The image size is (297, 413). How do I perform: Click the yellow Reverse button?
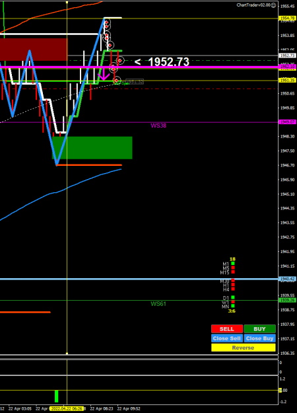(243, 348)
